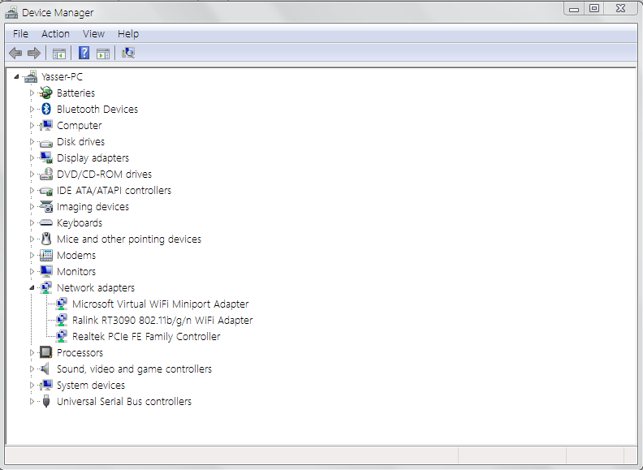Screen dimensions: 643x470
Task: Click the System devices icon
Action: tap(46, 385)
